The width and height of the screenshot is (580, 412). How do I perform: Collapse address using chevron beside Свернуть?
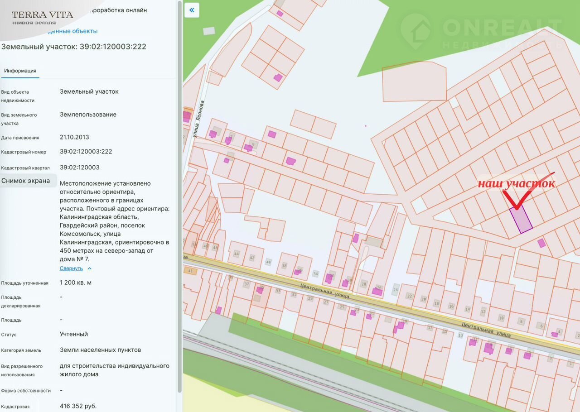(x=89, y=268)
